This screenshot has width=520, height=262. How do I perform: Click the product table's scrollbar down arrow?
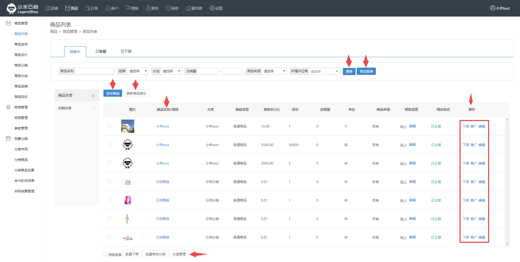(x=507, y=244)
